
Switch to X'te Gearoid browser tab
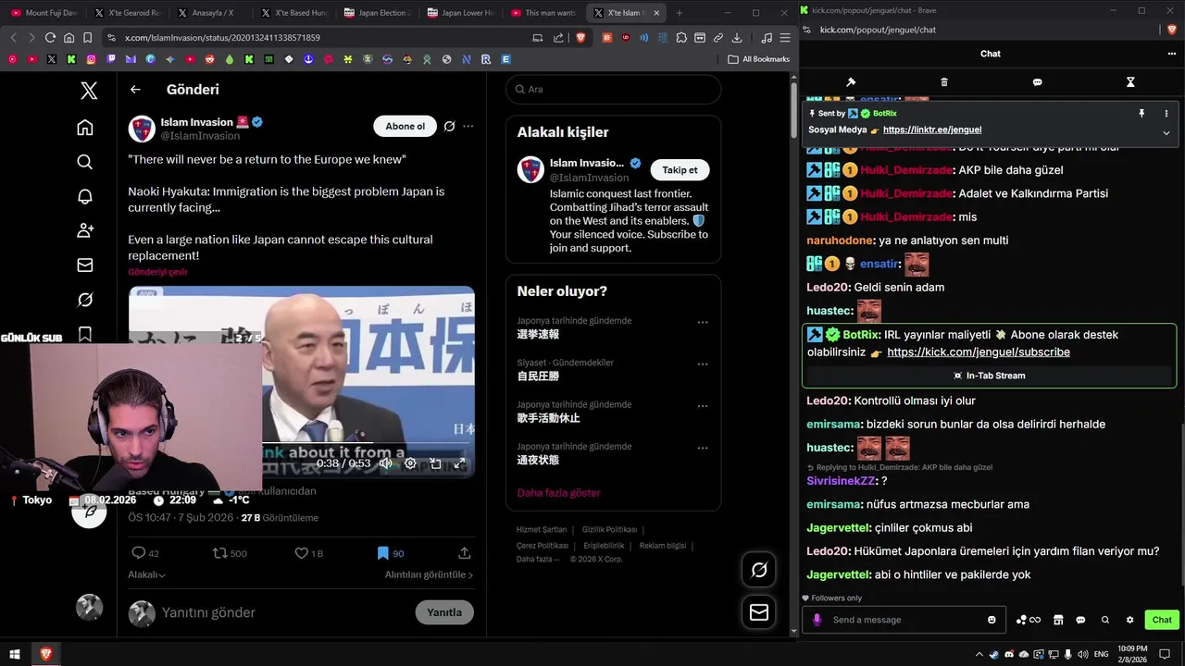click(x=128, y=13)
